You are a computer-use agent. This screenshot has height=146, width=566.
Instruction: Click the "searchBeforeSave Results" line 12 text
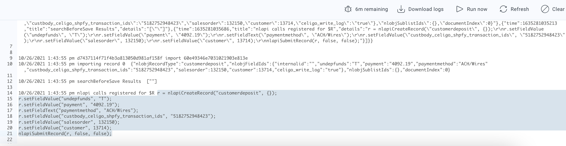pos(109,81)
